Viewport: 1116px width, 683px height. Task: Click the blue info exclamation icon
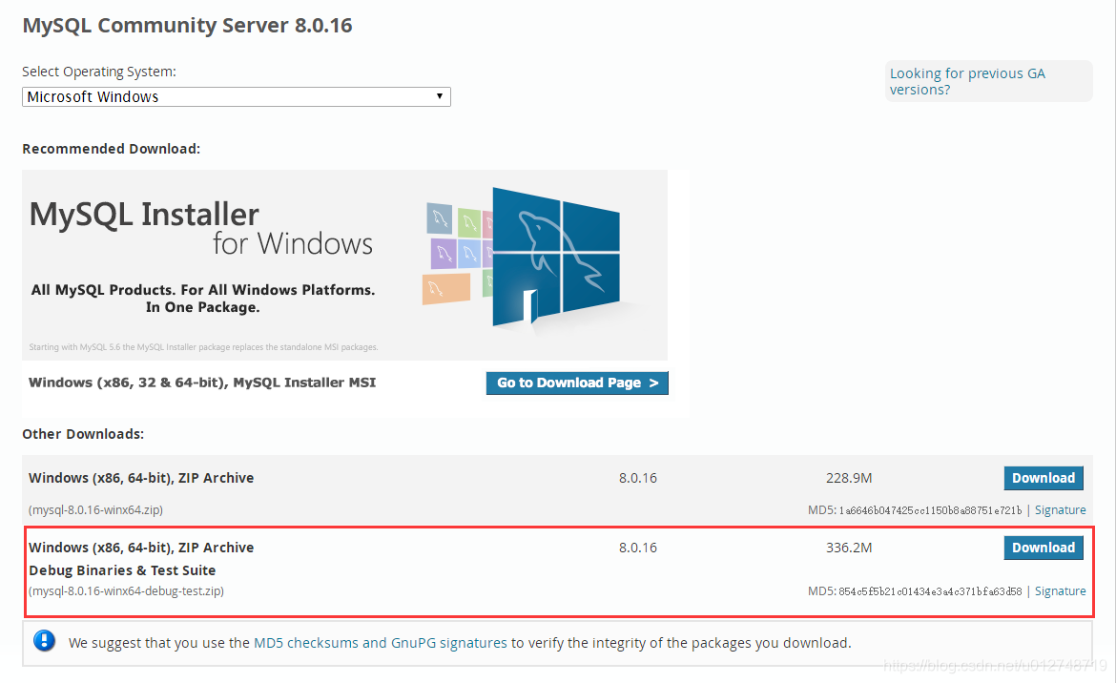(44, 641)
